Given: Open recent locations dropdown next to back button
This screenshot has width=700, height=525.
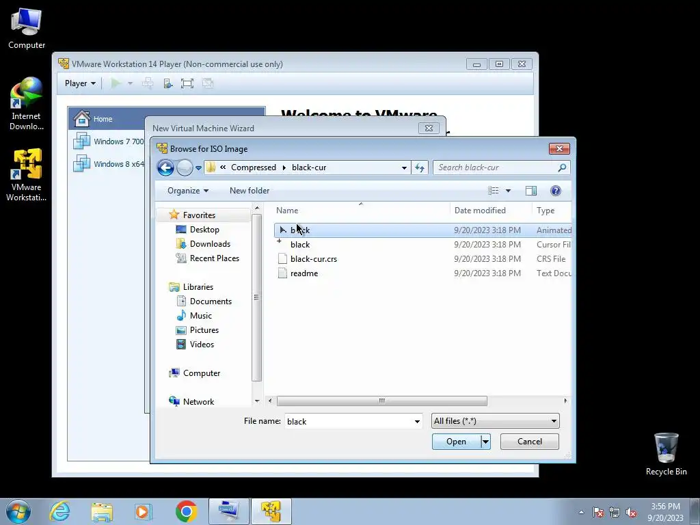Looking at the screenshot, I should (198, 168).
